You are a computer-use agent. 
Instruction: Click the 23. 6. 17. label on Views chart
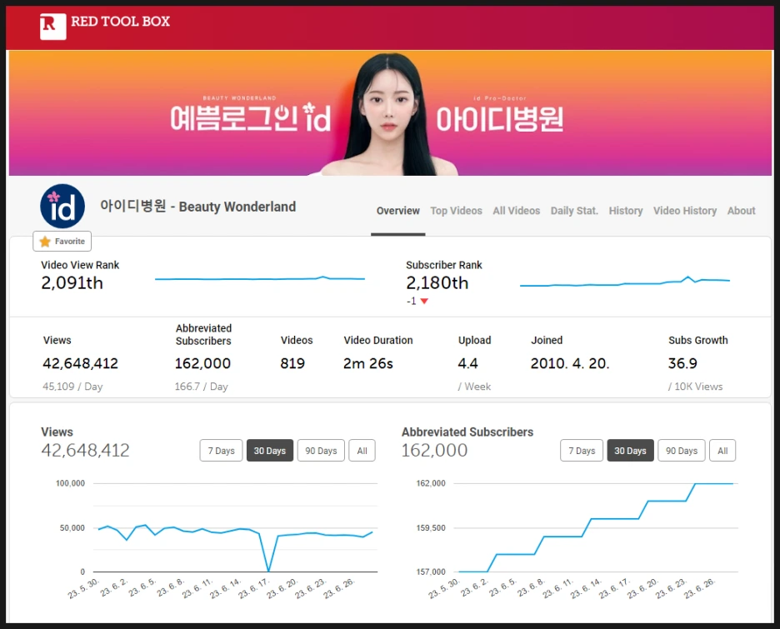click(253, 588)
